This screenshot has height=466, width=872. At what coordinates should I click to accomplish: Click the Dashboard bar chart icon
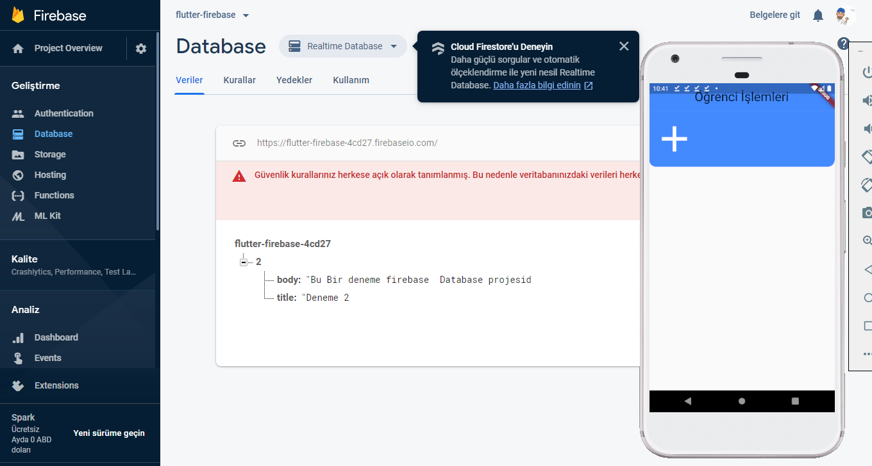(18, 337)
